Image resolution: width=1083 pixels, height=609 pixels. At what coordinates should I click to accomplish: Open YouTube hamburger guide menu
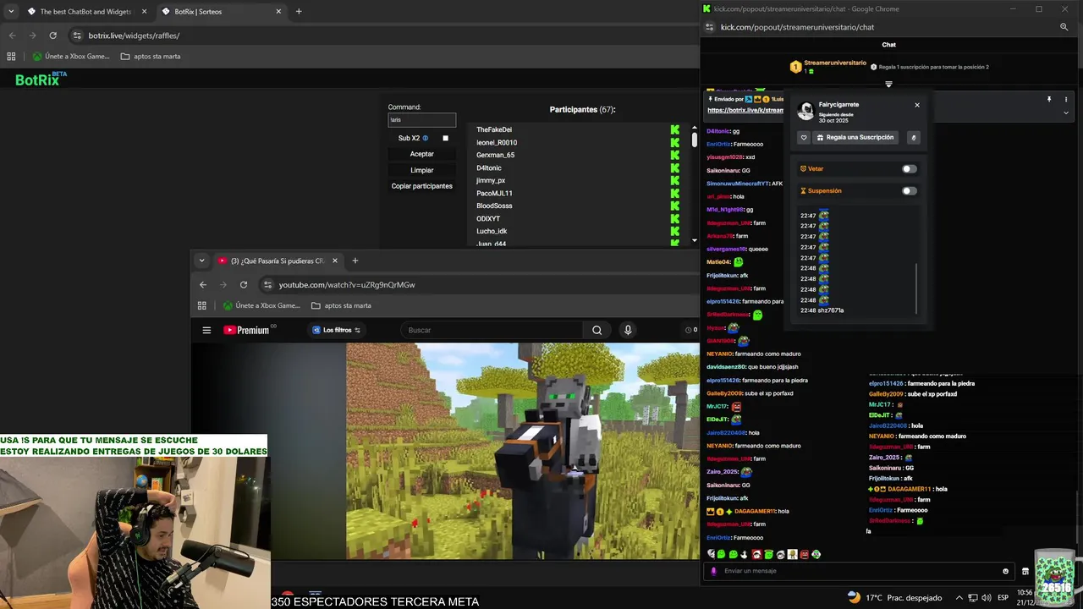click(206, 330)
